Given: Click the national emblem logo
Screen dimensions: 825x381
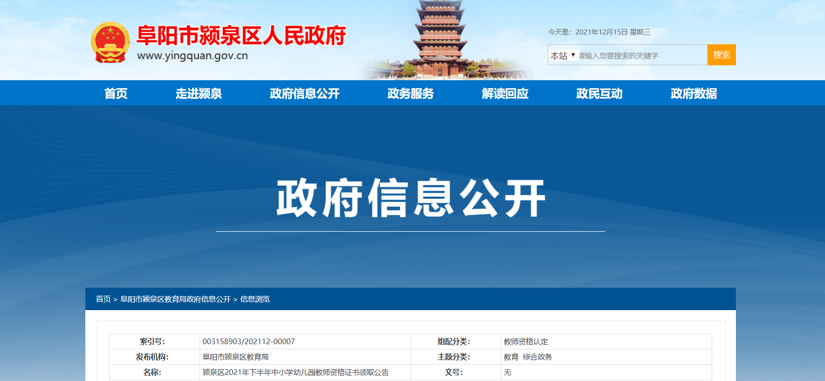Looking at the screenshot, I should coord(111,42).
